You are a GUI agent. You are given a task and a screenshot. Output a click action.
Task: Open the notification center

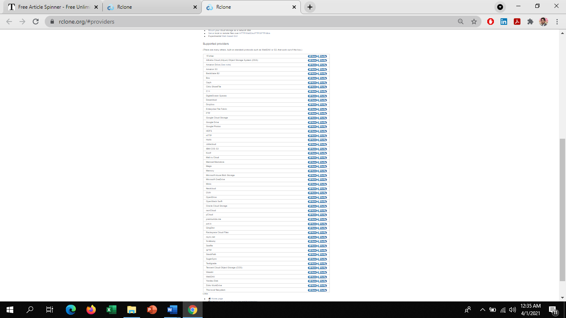tap(553, 310)
